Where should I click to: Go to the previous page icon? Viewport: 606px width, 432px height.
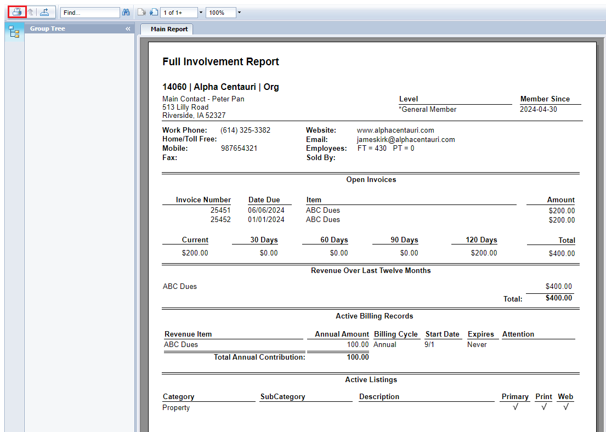coord(141,12)
